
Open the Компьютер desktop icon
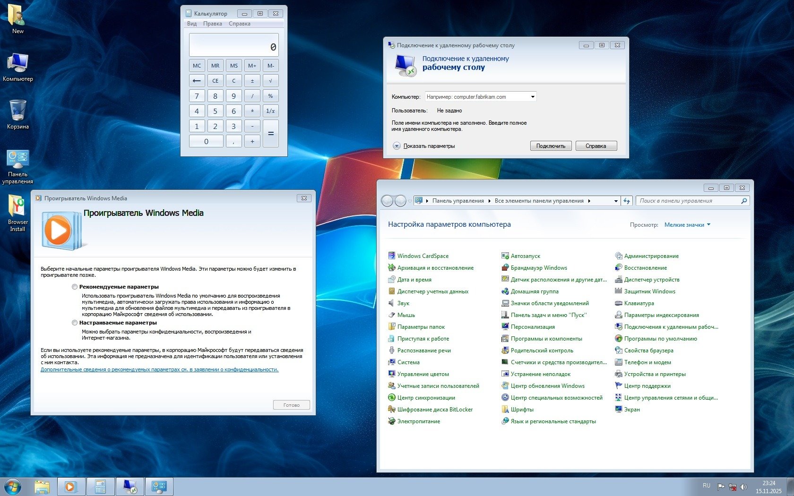click(x=17, y=64)
